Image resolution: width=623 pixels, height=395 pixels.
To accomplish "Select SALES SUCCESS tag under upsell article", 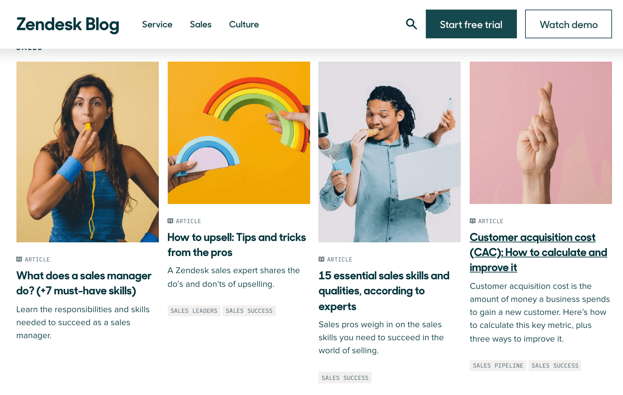I will click(x=249, y=311).
